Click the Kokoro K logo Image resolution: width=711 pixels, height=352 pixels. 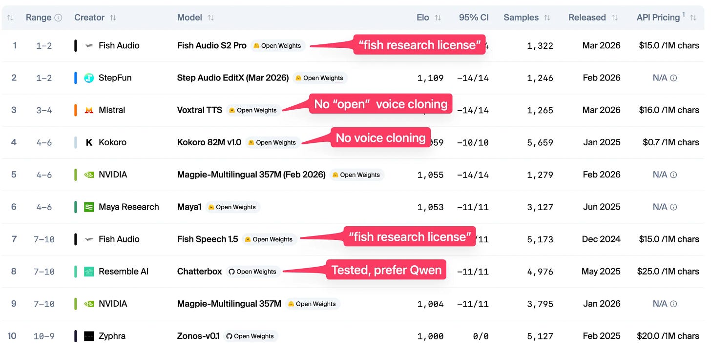(89, 142)
